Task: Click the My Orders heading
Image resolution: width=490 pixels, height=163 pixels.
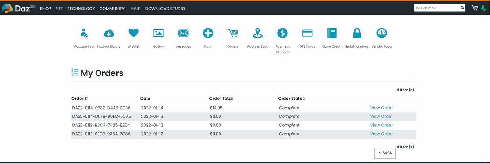Action: 102,73
